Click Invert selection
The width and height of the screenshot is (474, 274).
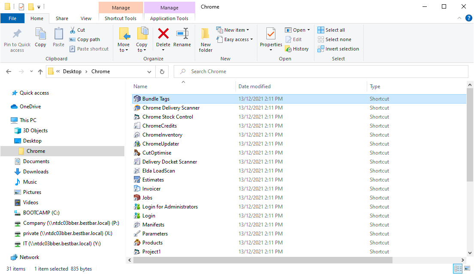click(x=338, y=48)
